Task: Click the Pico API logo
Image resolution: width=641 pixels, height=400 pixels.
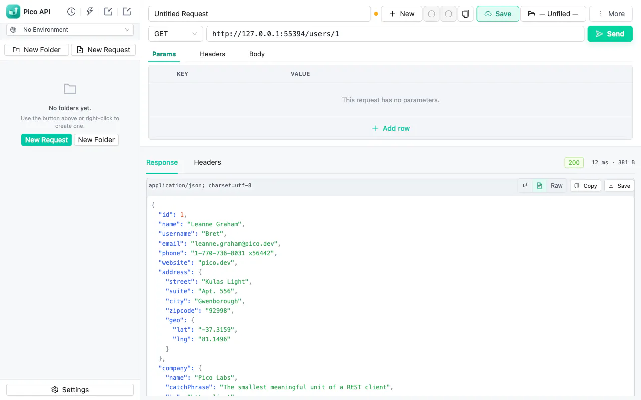Action: [13, 12]
